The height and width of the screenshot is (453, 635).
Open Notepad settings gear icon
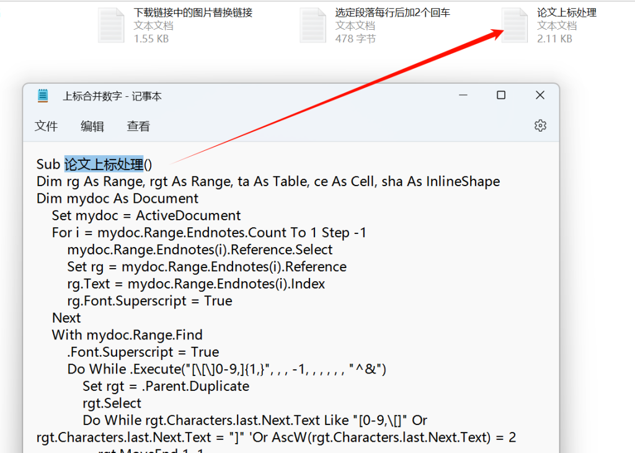click(540, 126)
